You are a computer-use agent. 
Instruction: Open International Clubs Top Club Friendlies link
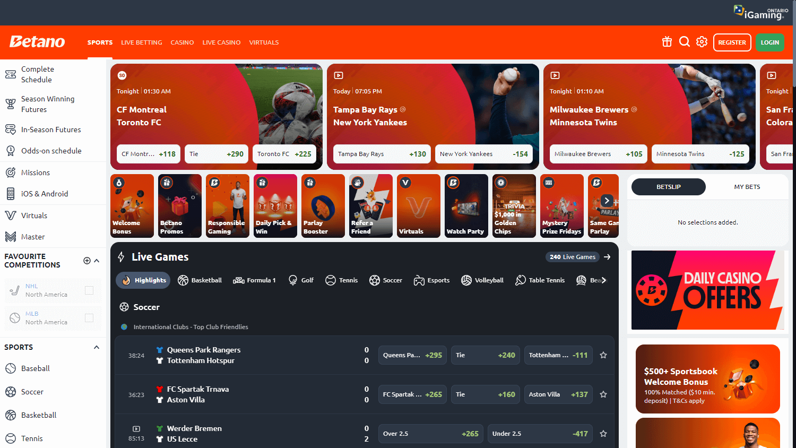(191, 327)
